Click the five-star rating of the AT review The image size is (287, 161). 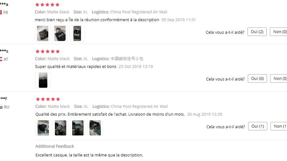coord(48,51)
